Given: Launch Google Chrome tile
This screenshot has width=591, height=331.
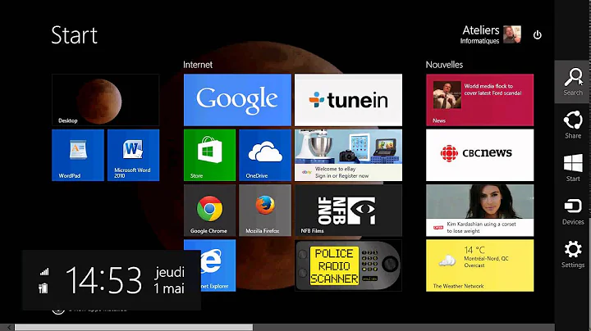Looking at the screenshot, I should click(210, 211).
